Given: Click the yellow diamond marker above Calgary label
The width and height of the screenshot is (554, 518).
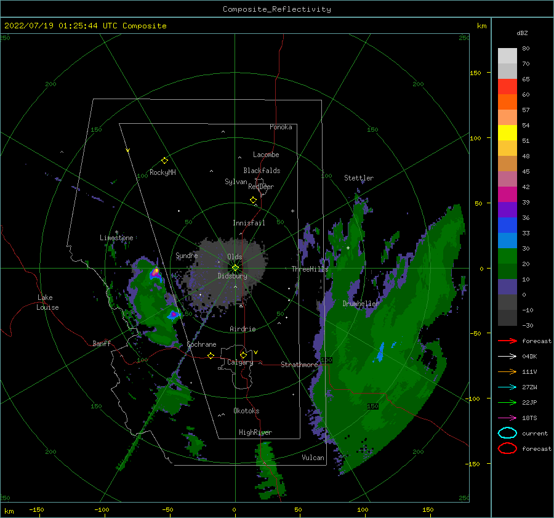Looking at the screenshot, I should coord(243,355).
